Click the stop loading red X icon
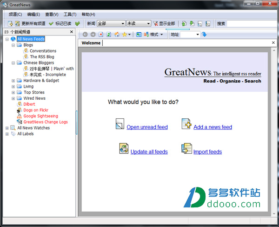Screen dimensions: 279x227 101,34
